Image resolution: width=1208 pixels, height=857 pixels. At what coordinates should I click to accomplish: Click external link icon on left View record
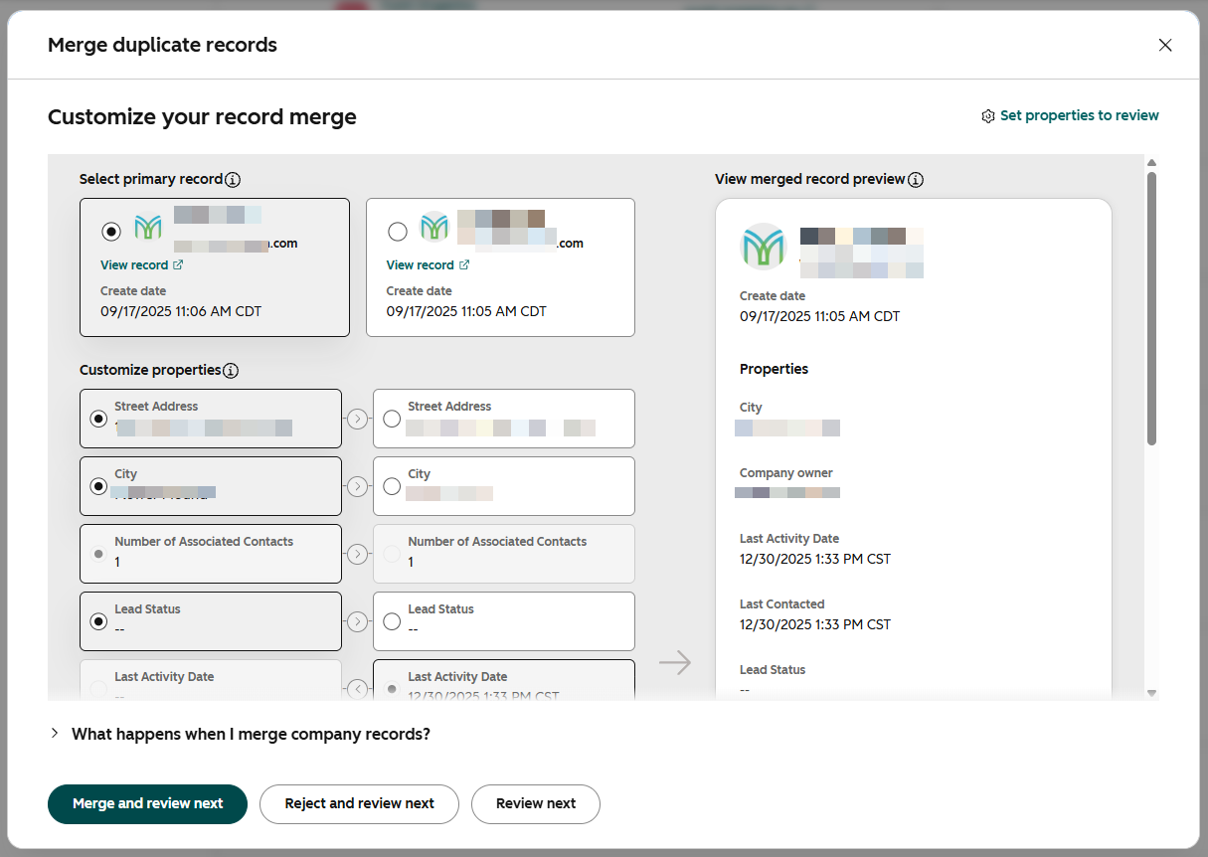(178, 265)
